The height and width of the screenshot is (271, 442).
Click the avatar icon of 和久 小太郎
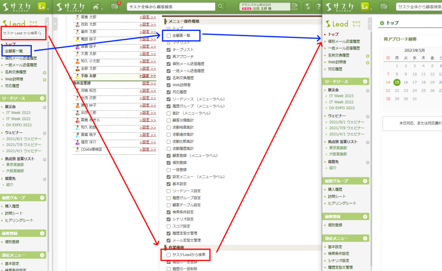[77, 61]
